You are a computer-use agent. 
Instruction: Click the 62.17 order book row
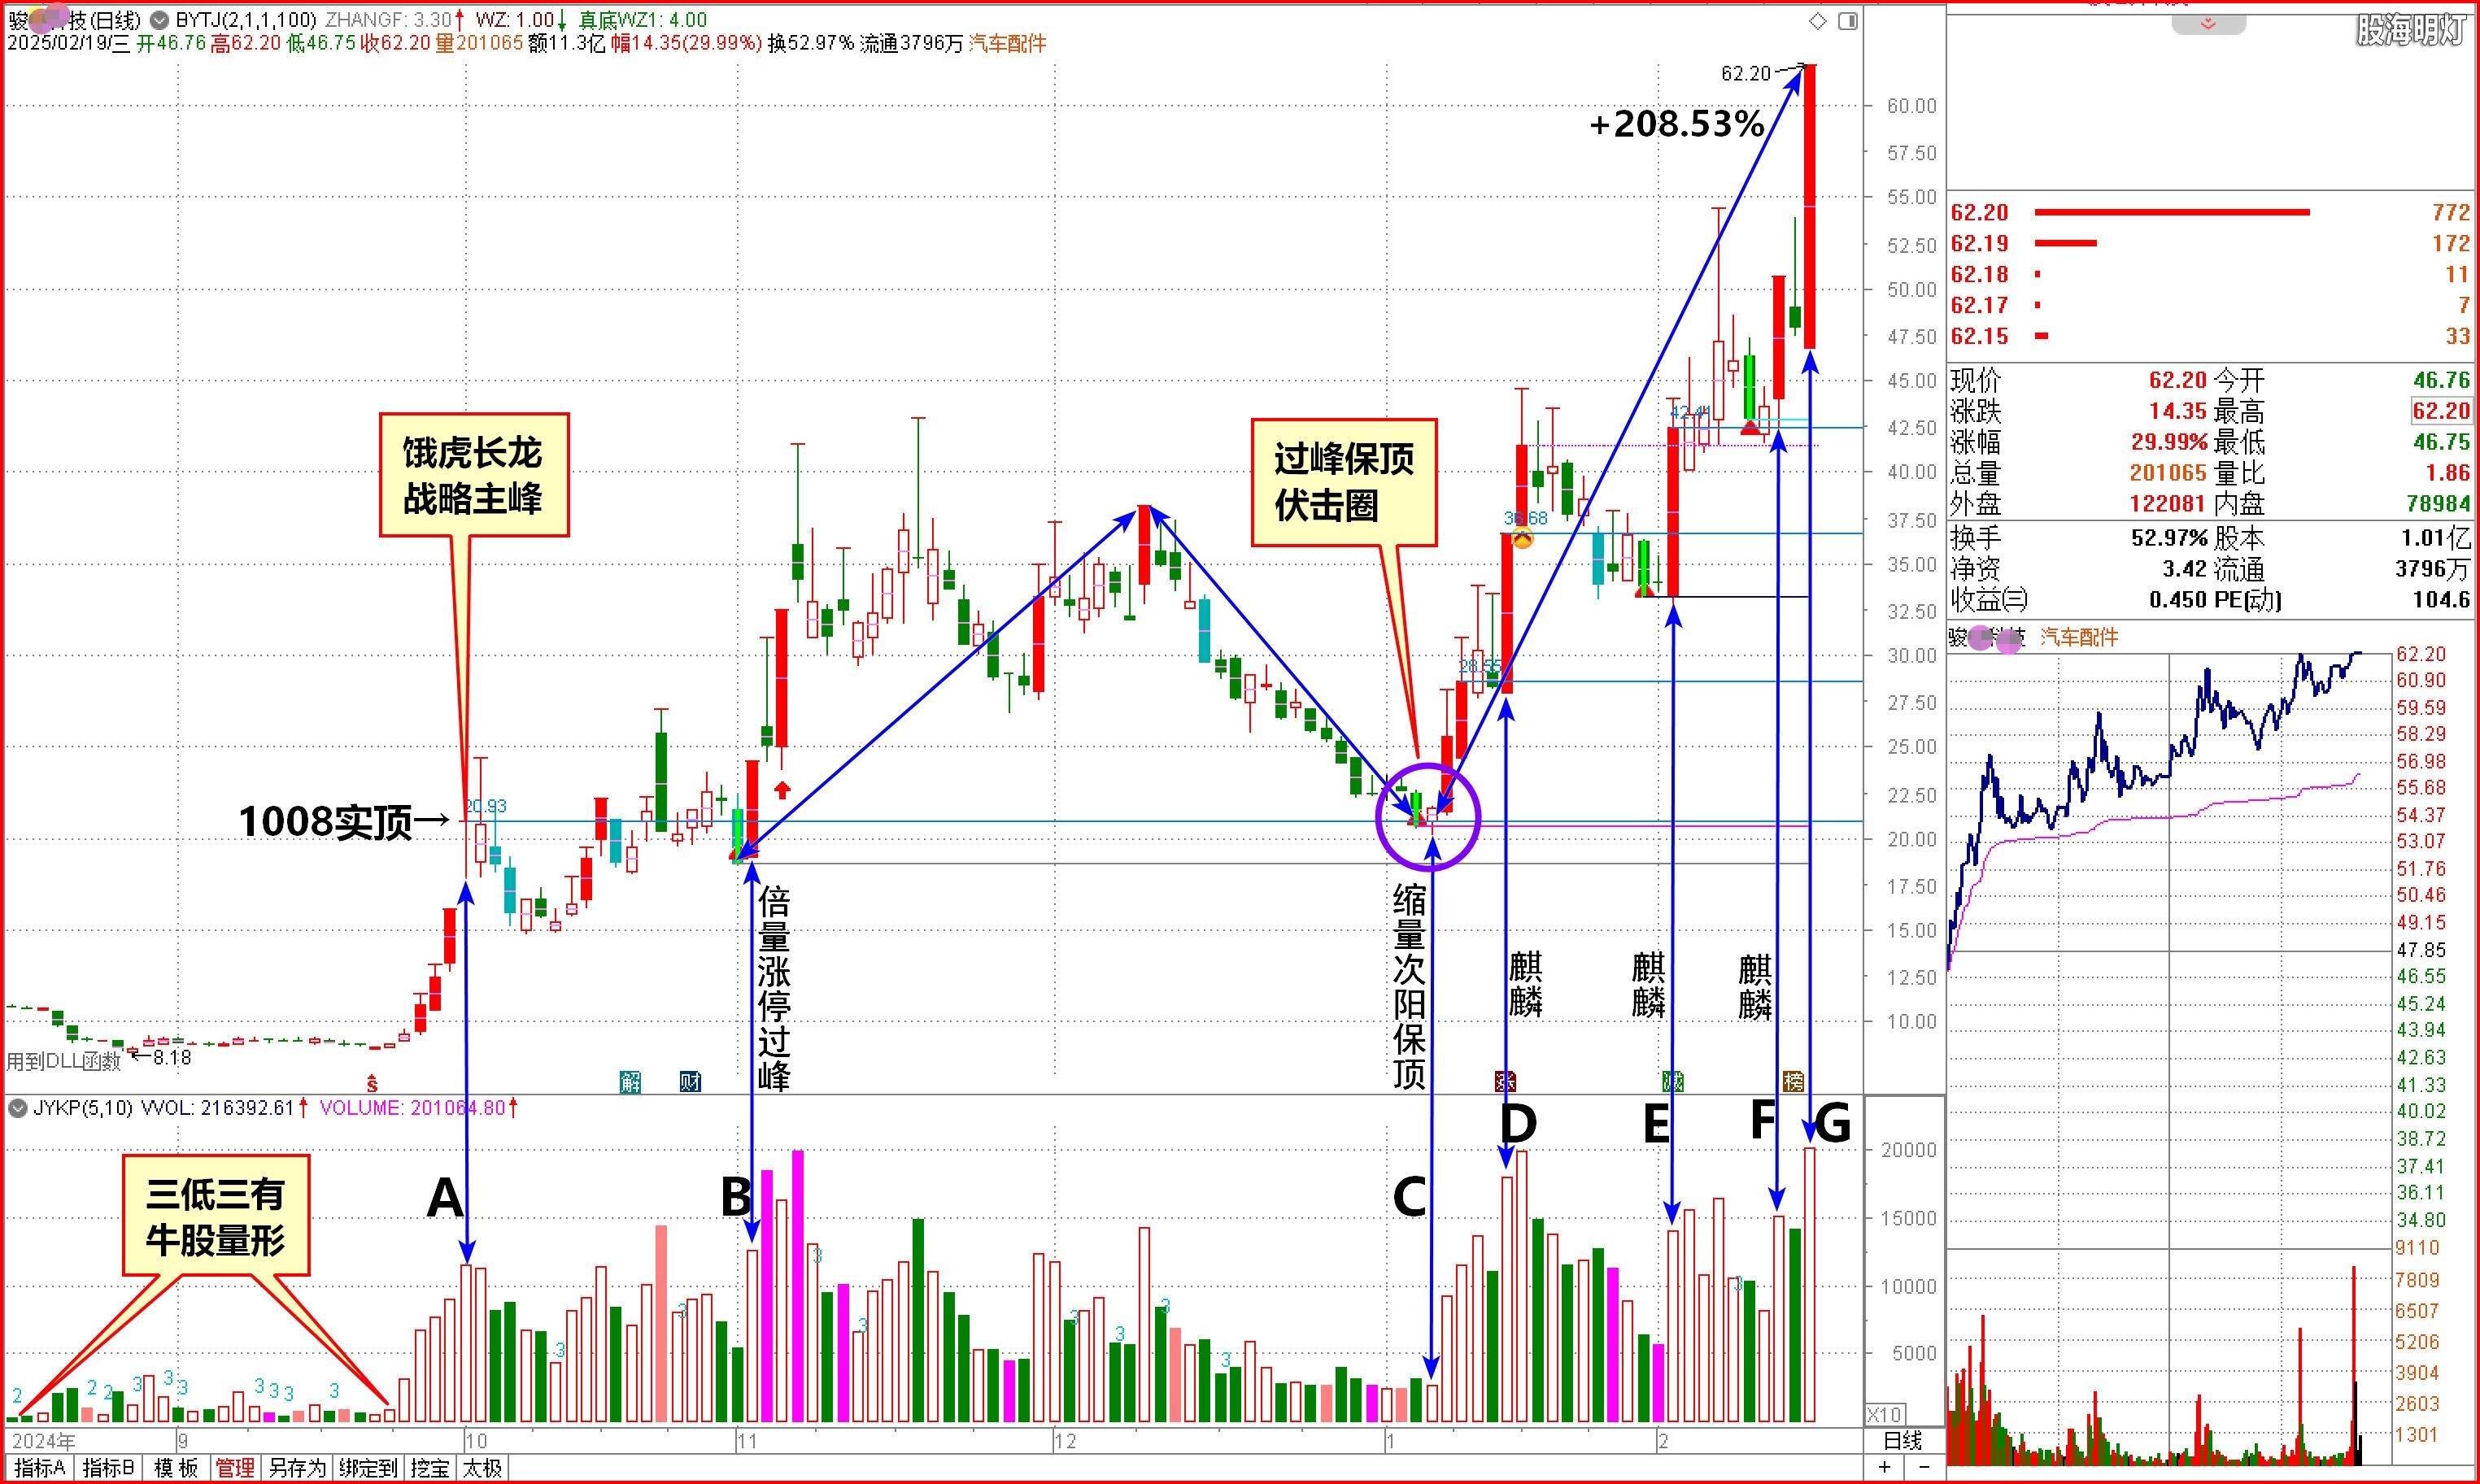[x=2209, y=305]
